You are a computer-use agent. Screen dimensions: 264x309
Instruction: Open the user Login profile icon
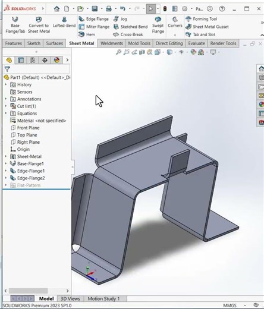click(x=210, y=9)
